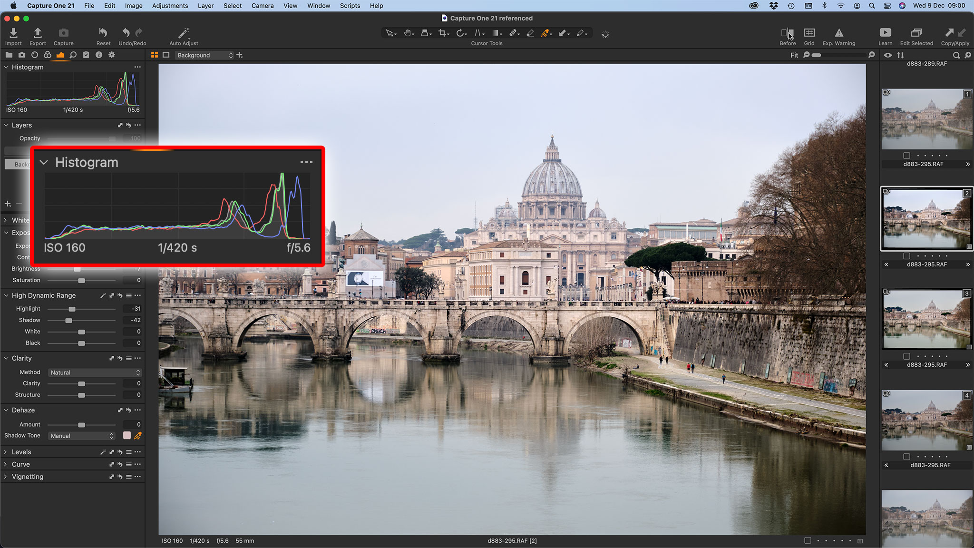The height and width of the screenshot is (548, 974).
Task: Open the Adjustments menu
Action: coord(170,6)
